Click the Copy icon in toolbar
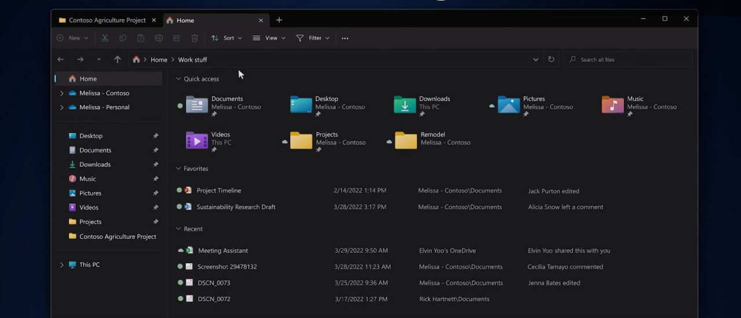 point(123,38)
